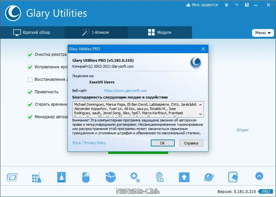Click the undo arrow icon in title bar
This screenshot has height=197, width=276.
(237, 5)
